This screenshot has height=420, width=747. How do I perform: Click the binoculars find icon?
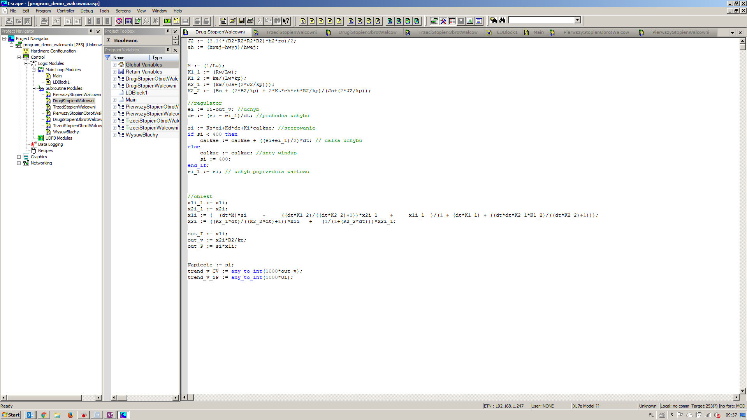[502, 20]
